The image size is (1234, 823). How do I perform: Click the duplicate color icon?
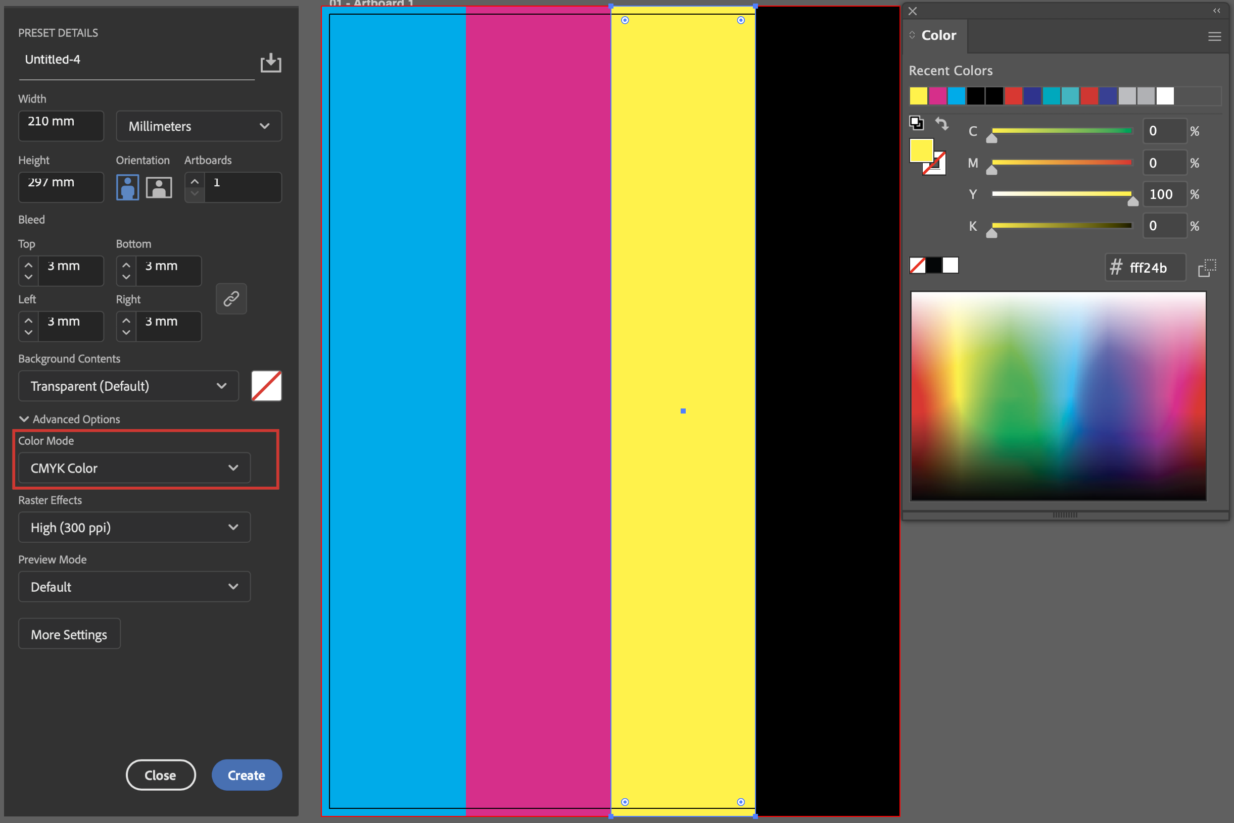pos(917,122)
